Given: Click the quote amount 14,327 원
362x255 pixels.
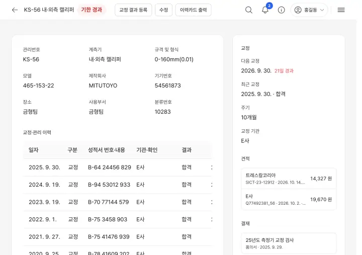Looking at the screenshot, I should pyautogui.click(x=321, y=179).
